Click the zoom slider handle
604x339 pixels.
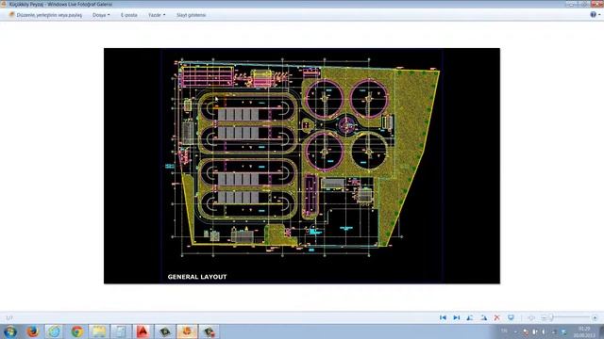click(x=551, y=317)
